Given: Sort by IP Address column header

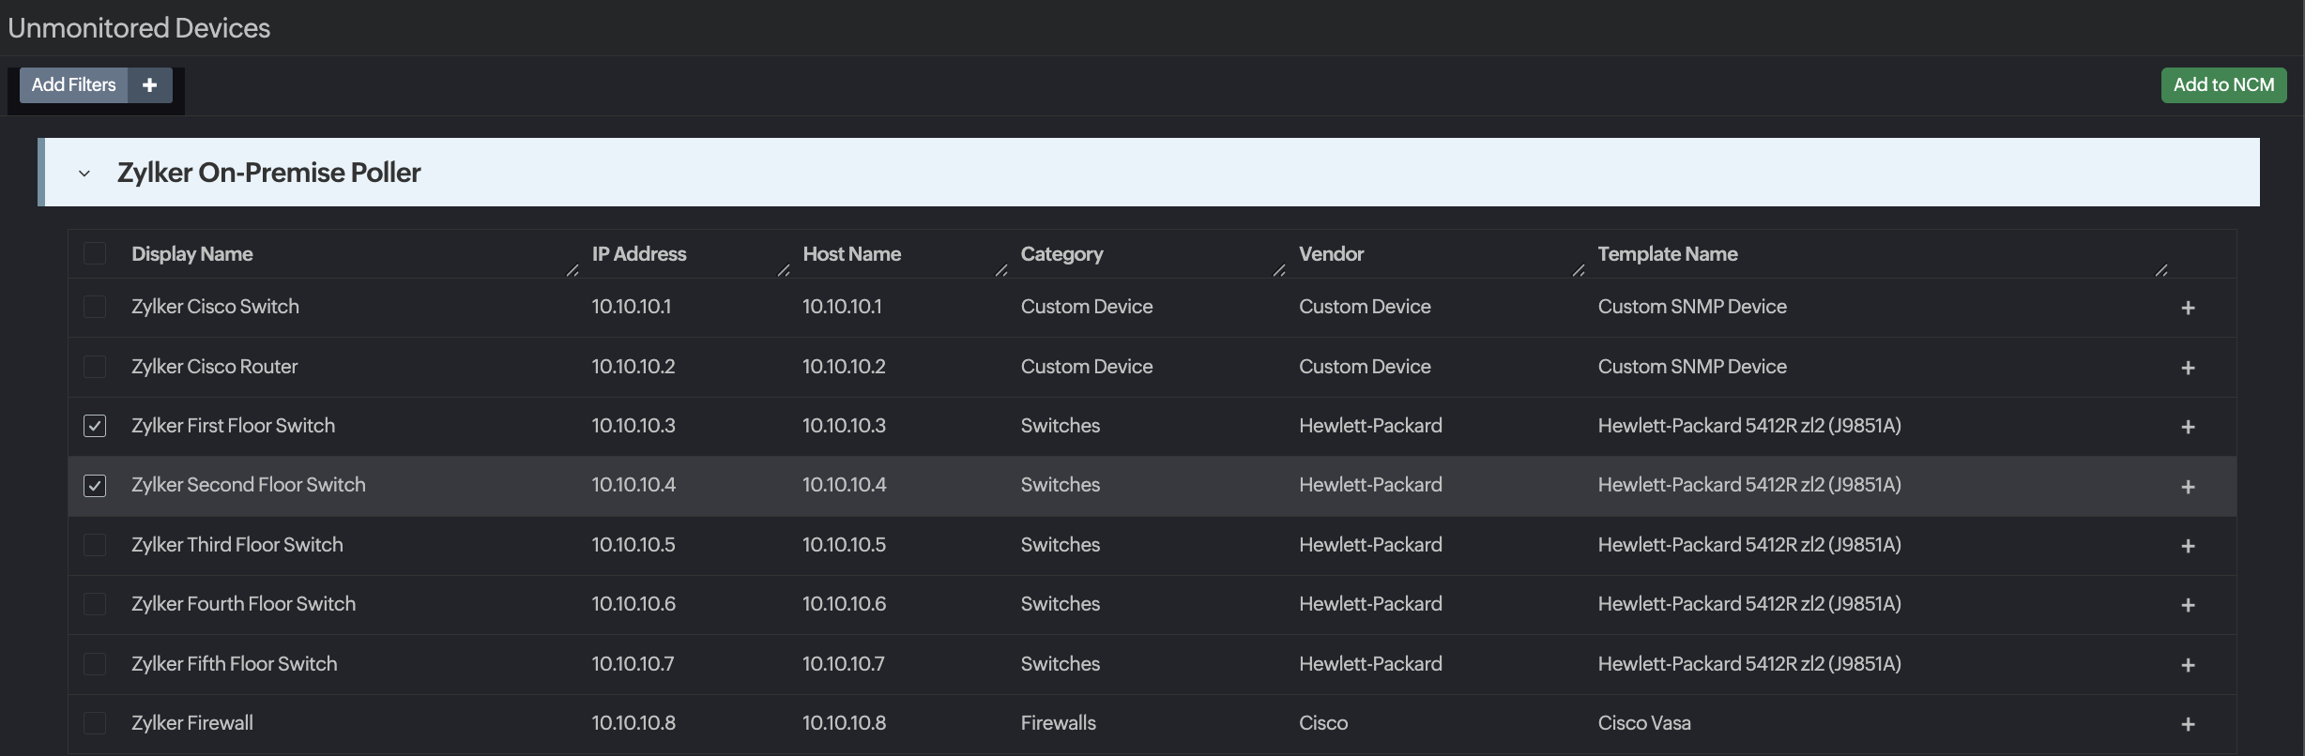Looking at the screenshot, I should [x=638, y=254].
